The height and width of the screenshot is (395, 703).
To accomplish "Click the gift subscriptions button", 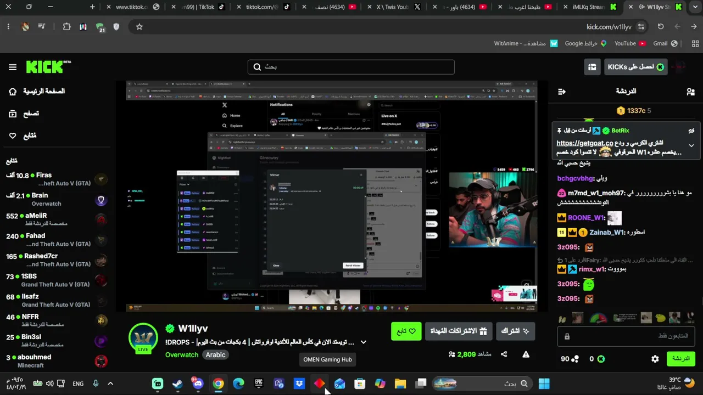I will point(459,331).
